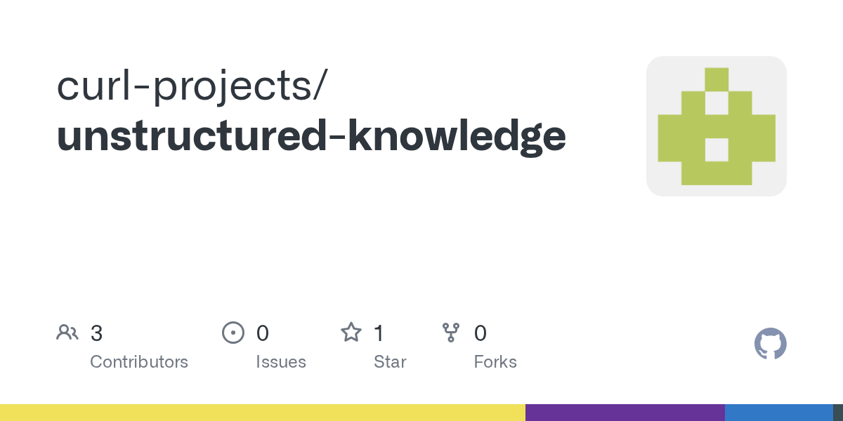This screenshot has height=421, width=843.
Task: Select the Star label
Action: point(390,362)
